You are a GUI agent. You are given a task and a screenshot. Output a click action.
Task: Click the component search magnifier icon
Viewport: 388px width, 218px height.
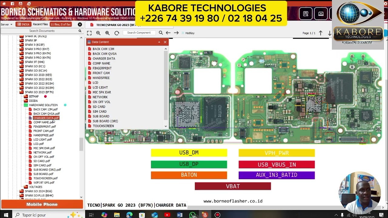click(161, 33)
